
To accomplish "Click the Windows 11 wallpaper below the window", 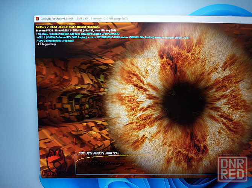I will click(x=150, y=183).
